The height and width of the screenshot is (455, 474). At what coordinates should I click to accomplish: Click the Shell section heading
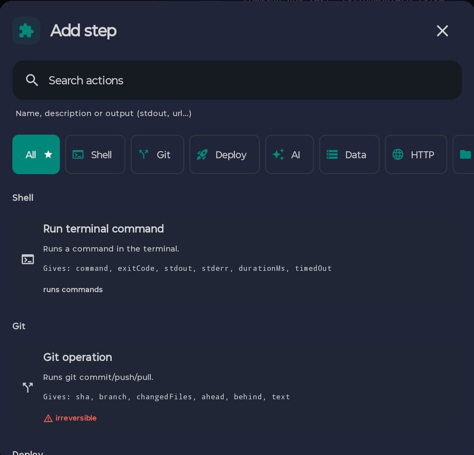tap(23, 198)
